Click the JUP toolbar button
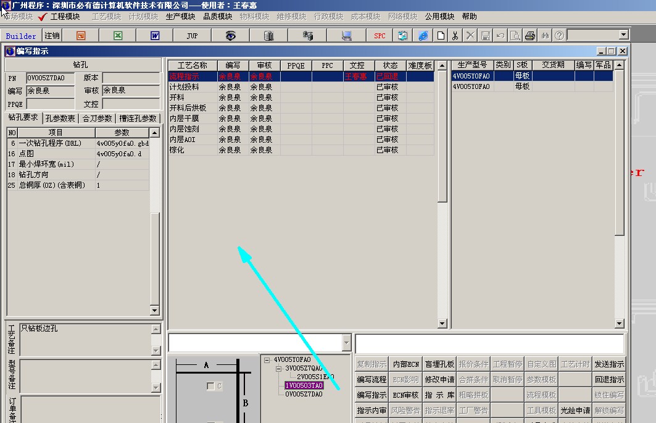 coord(192,36)
